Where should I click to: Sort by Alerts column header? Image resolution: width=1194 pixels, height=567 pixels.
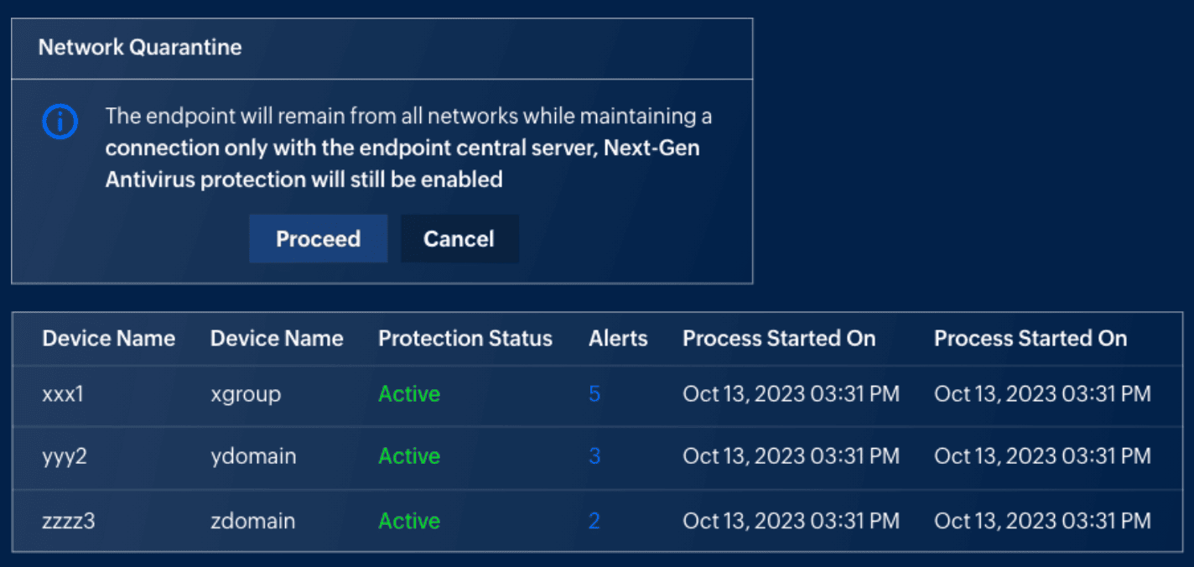(618, 339)
